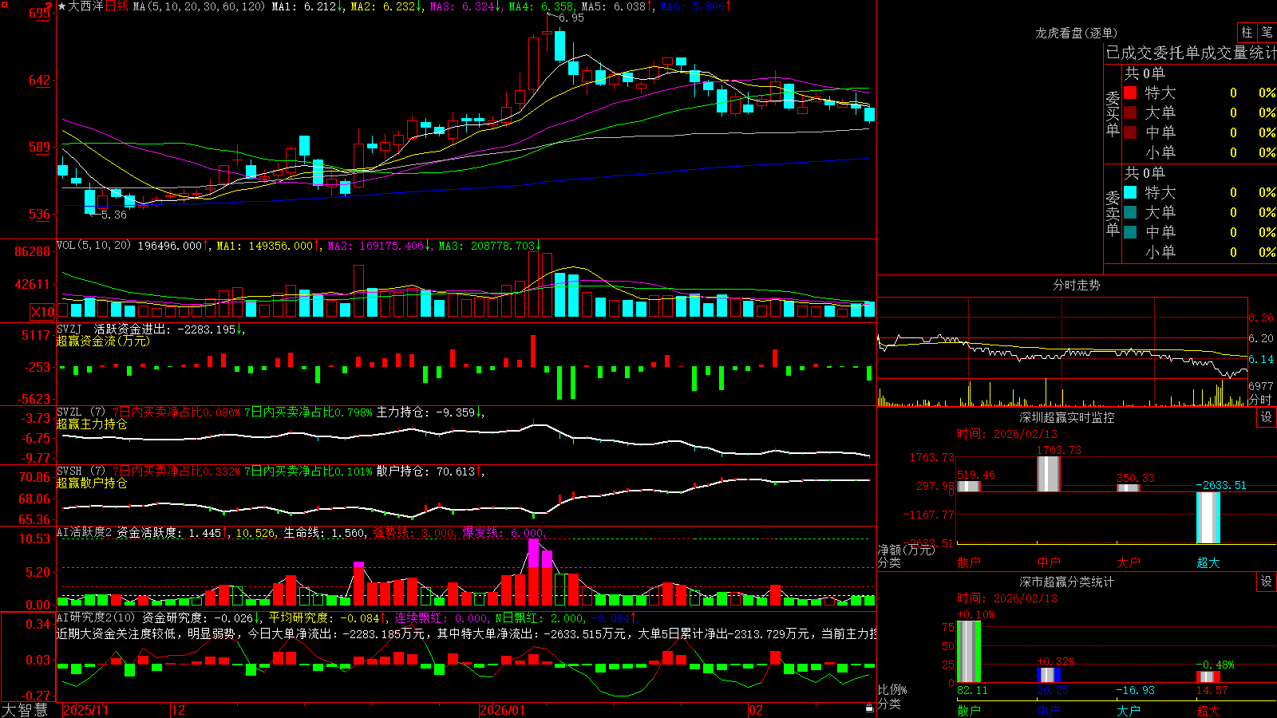Click the cyan 超大 -2633.51 bar
This screenshot has height=718, width=1277.
pos(1208,517)
